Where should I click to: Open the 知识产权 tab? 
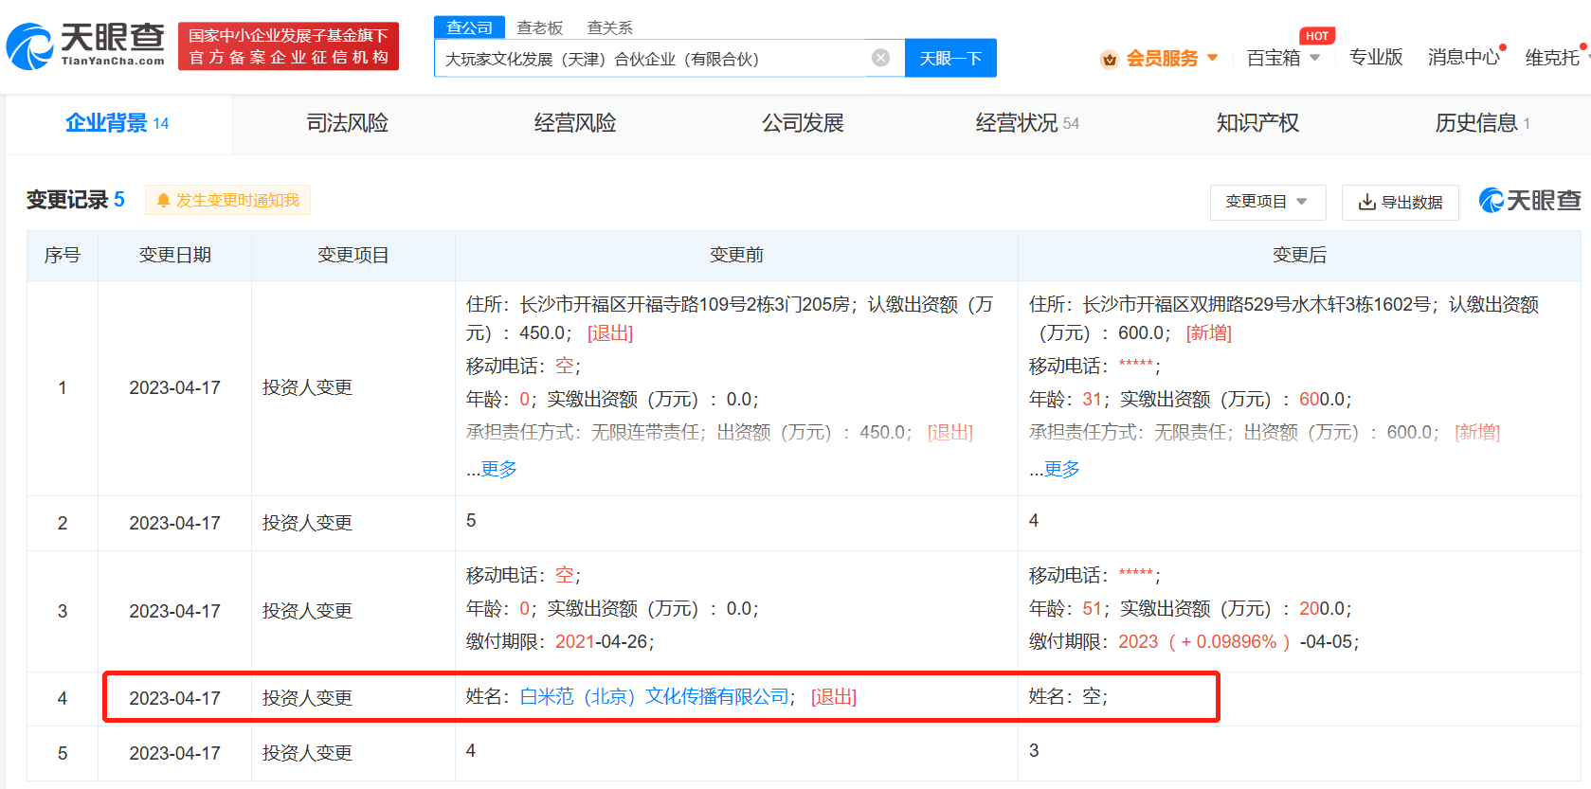1257,123
